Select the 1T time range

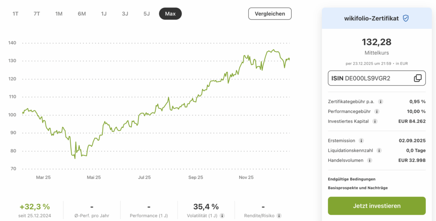(15, 14)
